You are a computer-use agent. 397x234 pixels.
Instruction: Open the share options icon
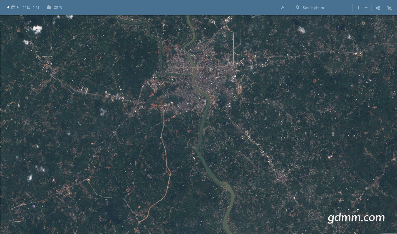click(x=378, y=8)
